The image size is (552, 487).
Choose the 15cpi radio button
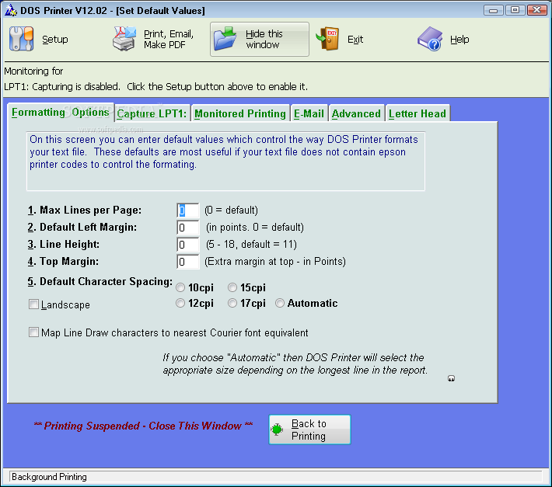[232, 287]
